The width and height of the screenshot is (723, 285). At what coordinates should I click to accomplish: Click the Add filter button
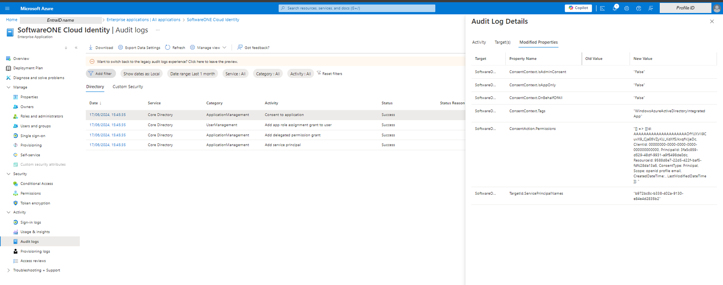click(100, 74)
